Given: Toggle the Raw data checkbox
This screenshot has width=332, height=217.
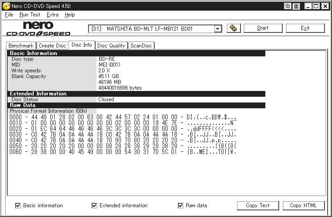Looking at the screenshot, I should click(180, 205).
